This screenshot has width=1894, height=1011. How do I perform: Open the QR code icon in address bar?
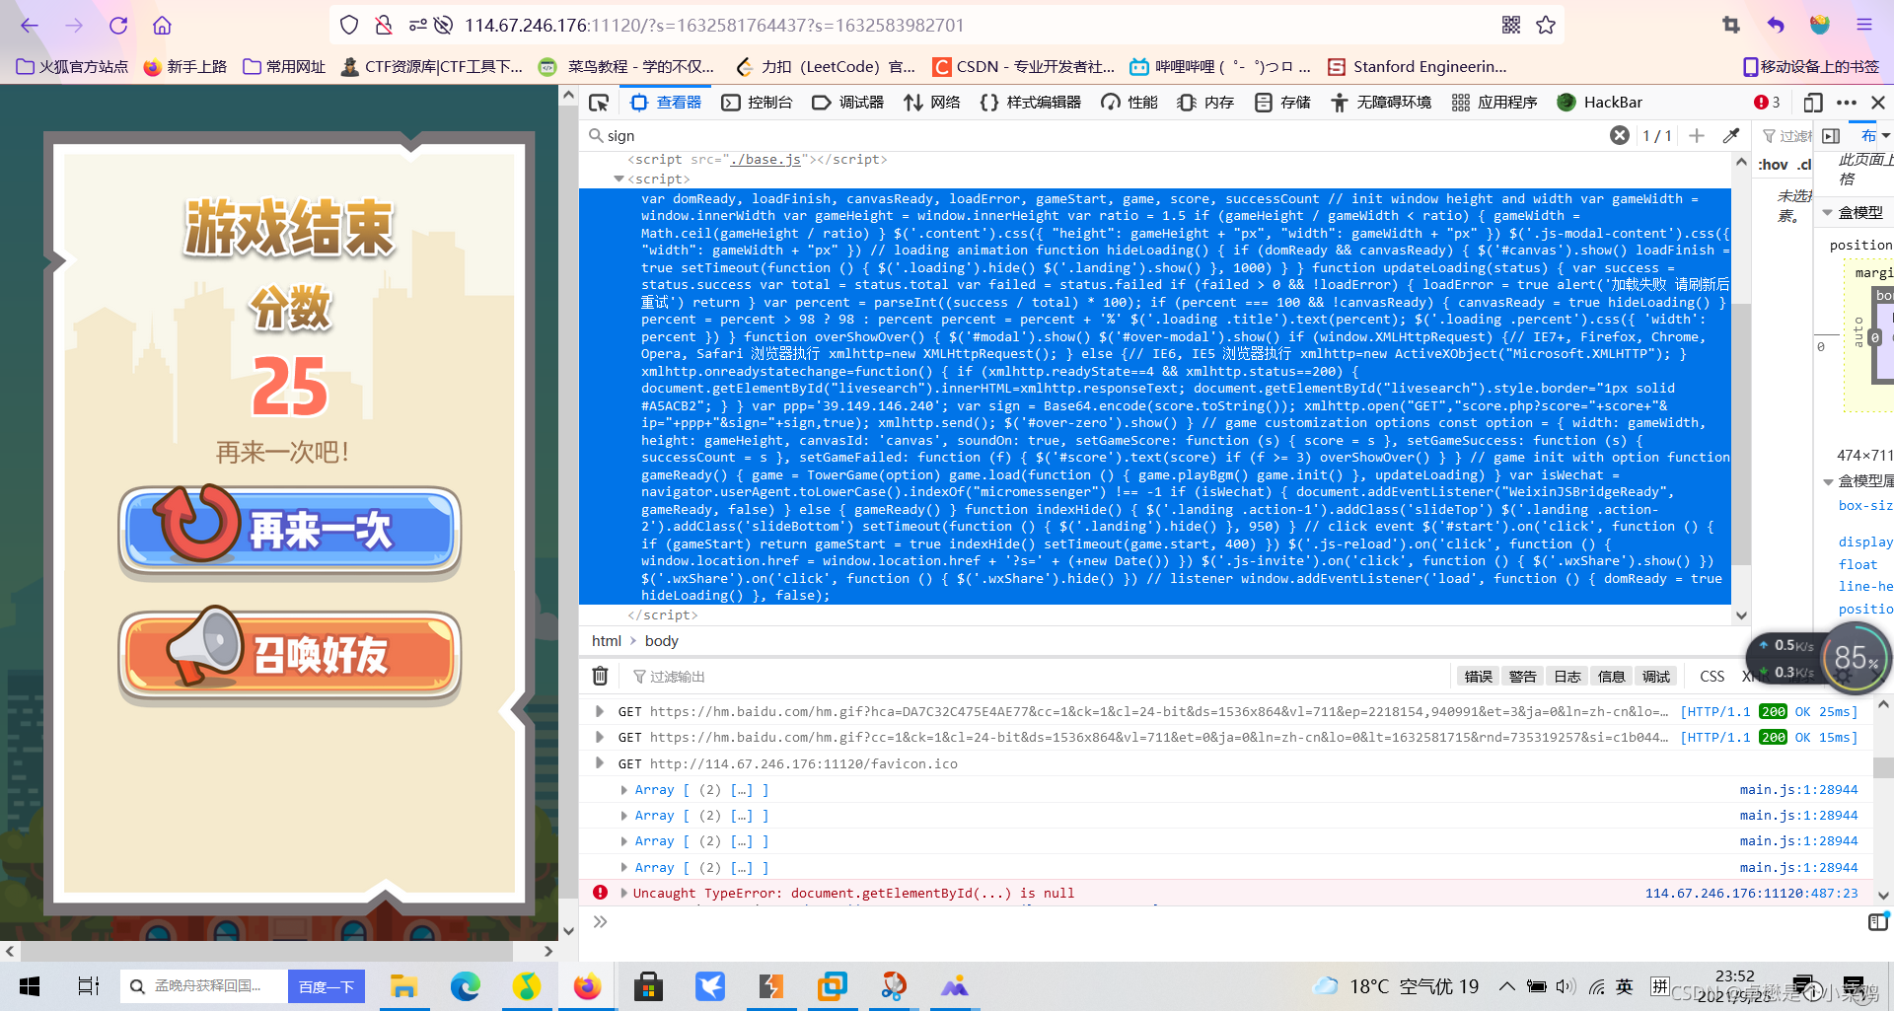click(x=1510, y=26)
